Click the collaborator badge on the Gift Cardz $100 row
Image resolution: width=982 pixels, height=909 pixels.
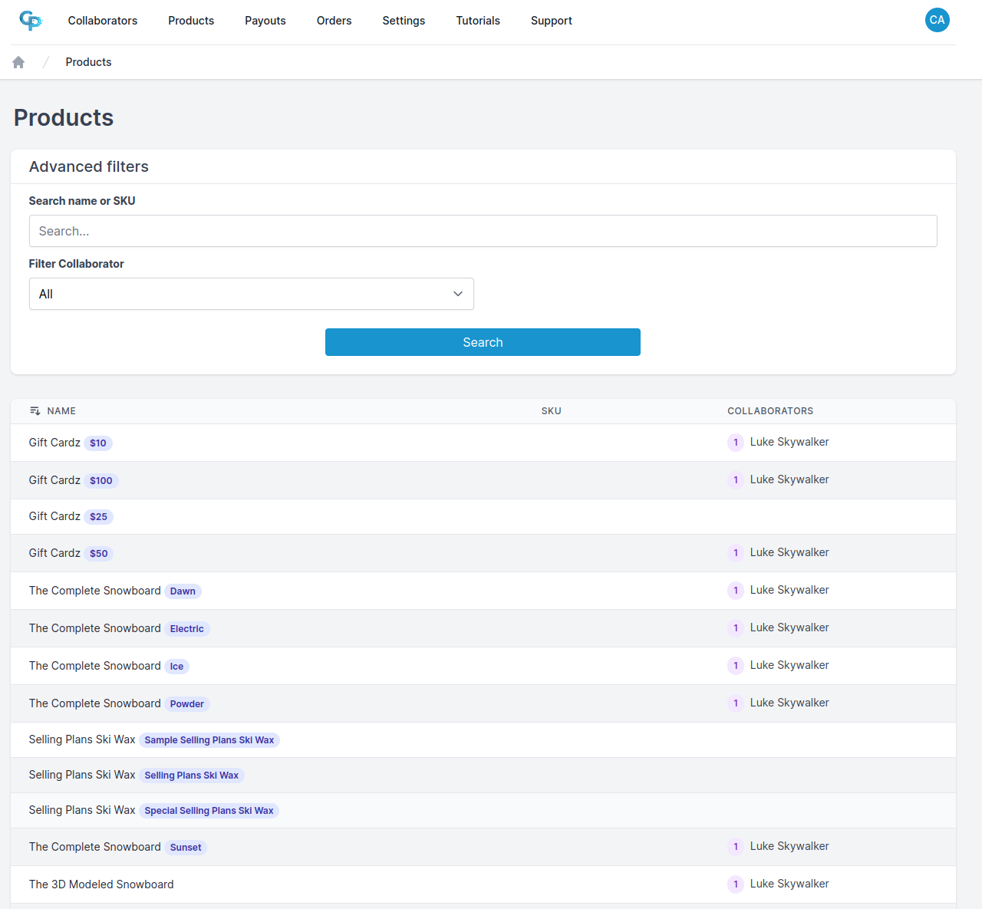click(x=735, y=479)
